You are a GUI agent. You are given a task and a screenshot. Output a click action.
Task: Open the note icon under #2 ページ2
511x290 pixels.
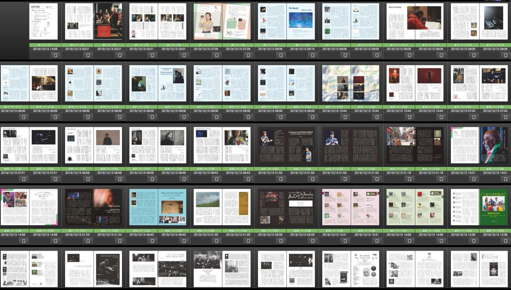click(x=120, y=55)
